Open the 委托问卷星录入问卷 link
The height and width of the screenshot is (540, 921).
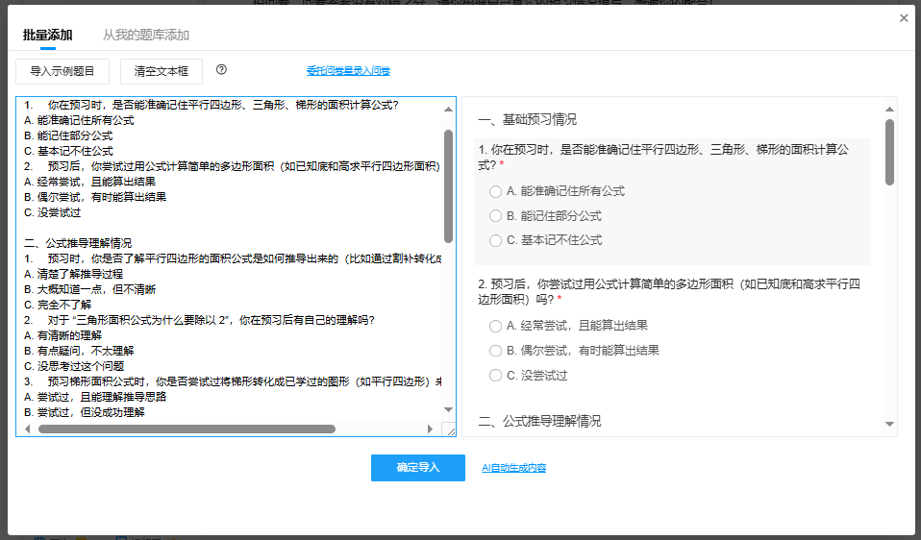point(348,71)
